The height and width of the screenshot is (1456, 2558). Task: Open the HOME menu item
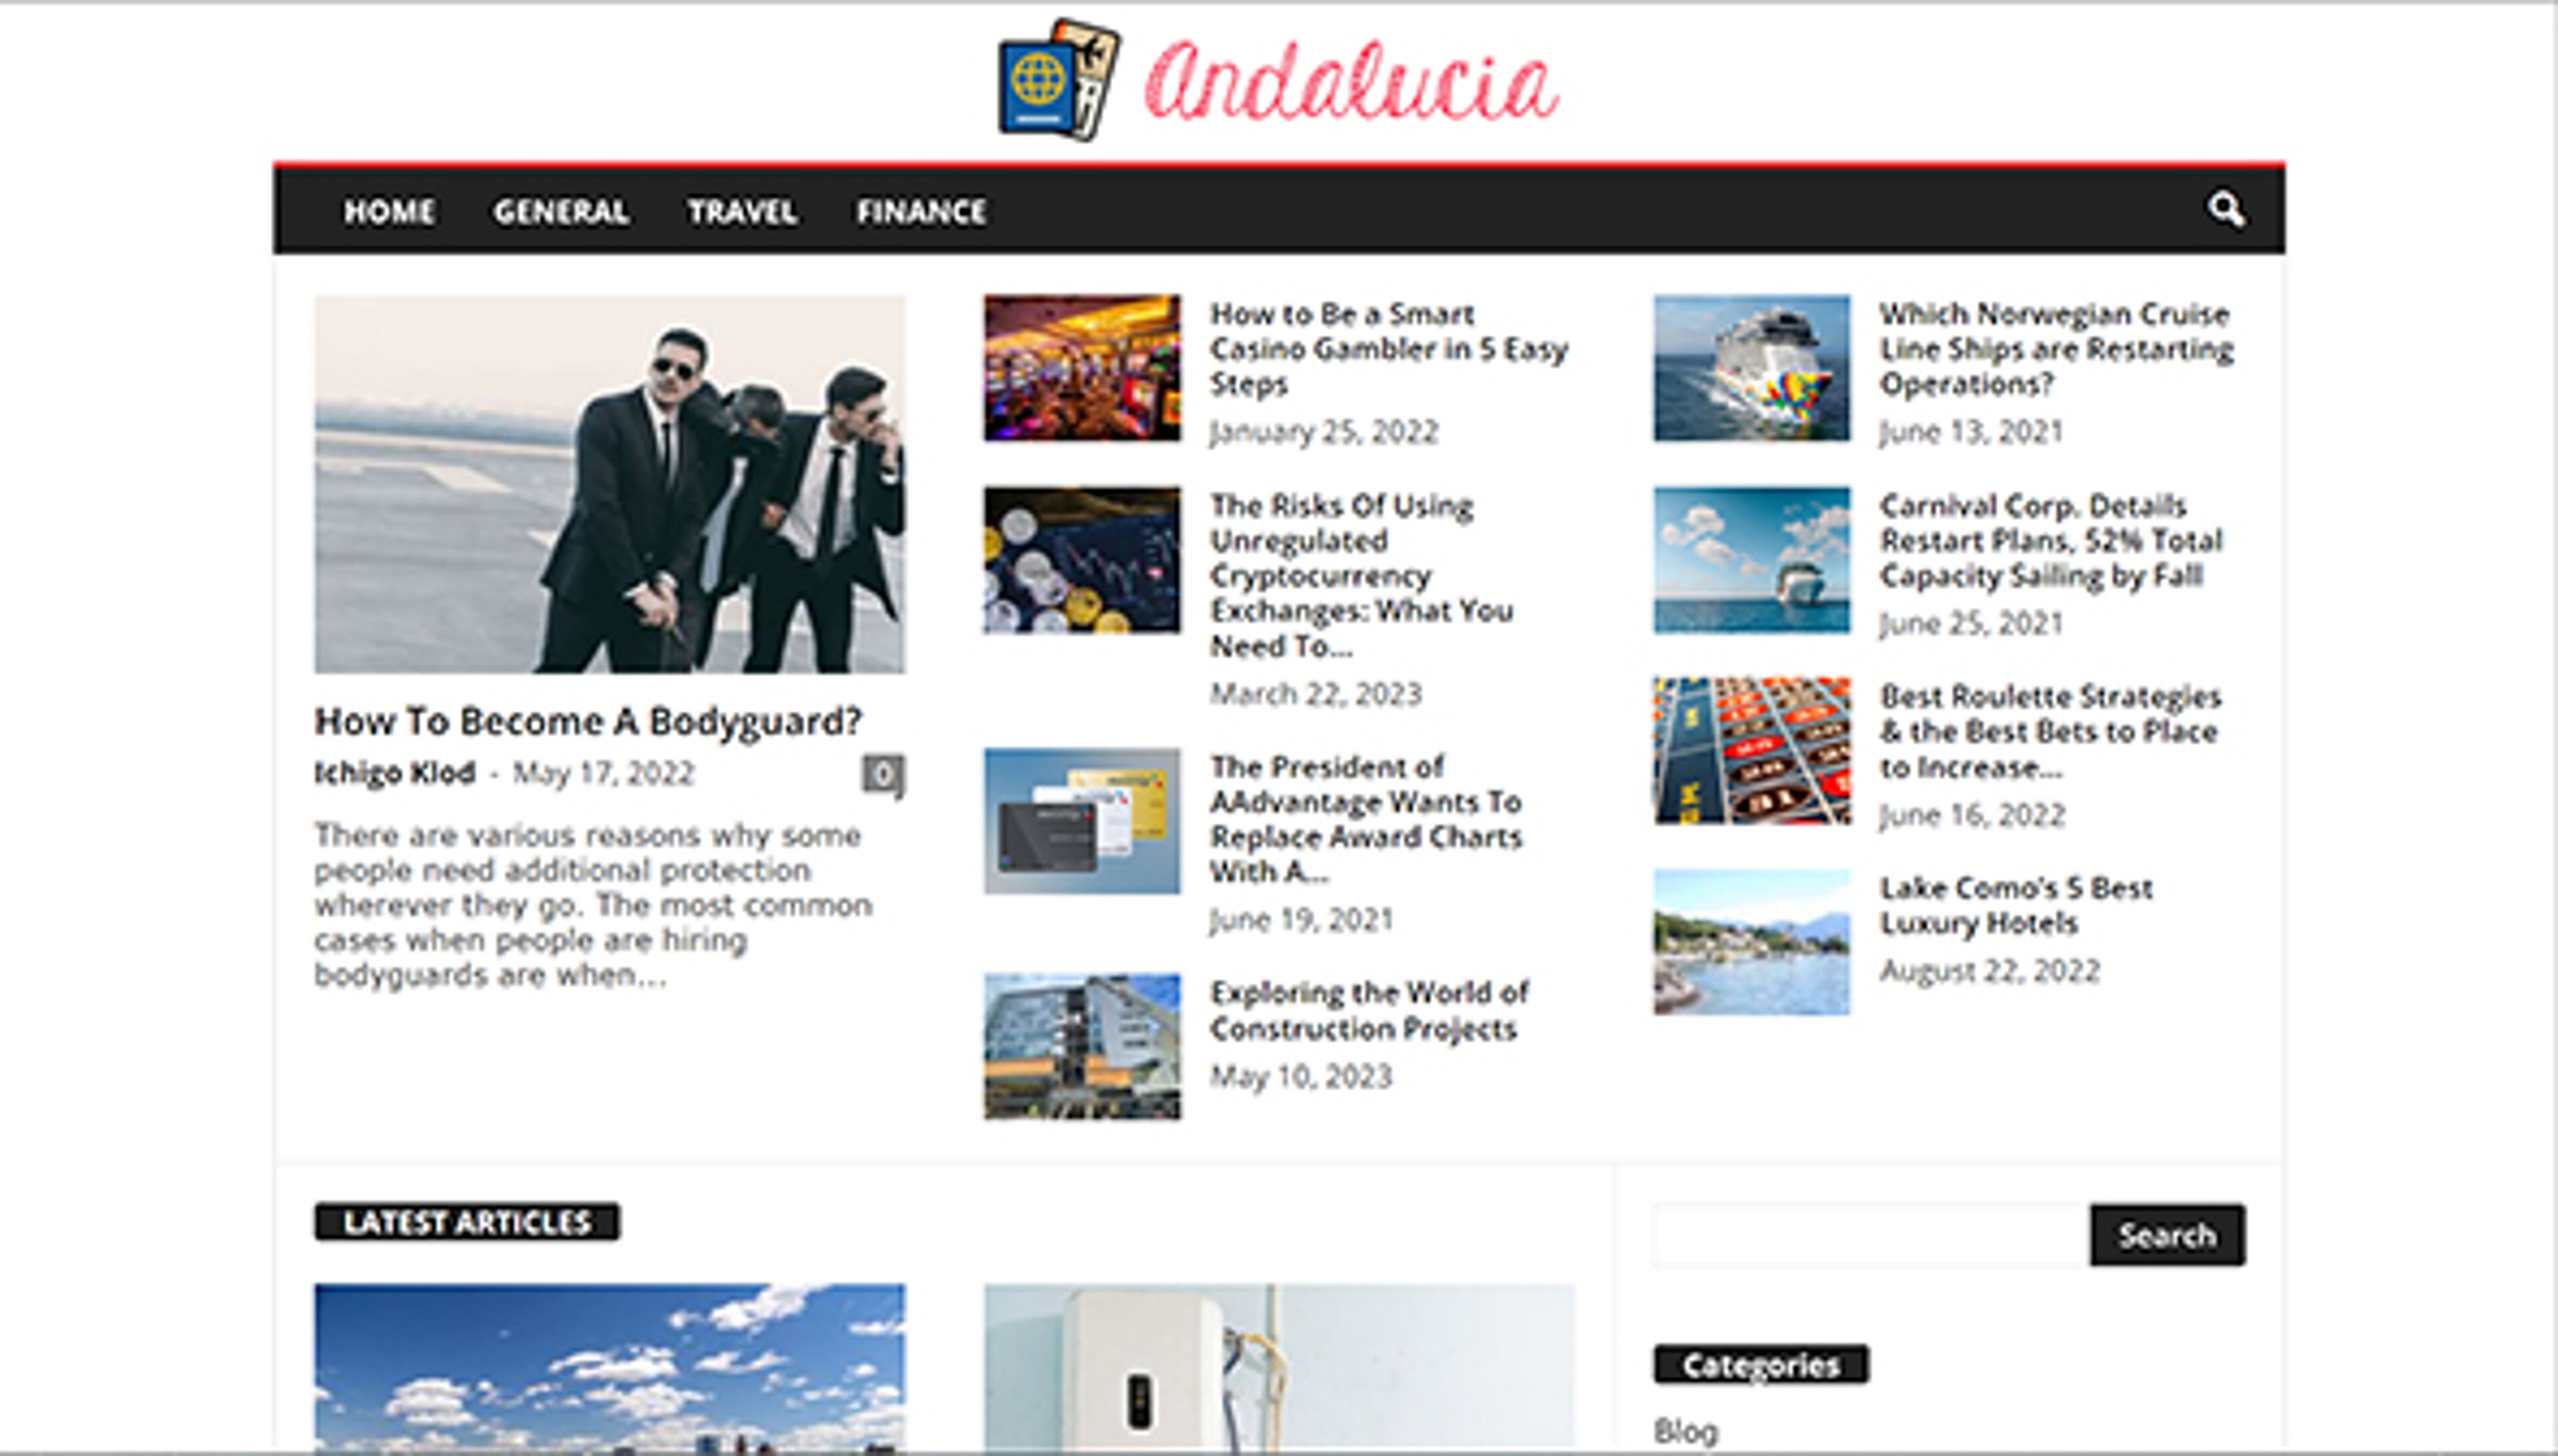(389, 212)
